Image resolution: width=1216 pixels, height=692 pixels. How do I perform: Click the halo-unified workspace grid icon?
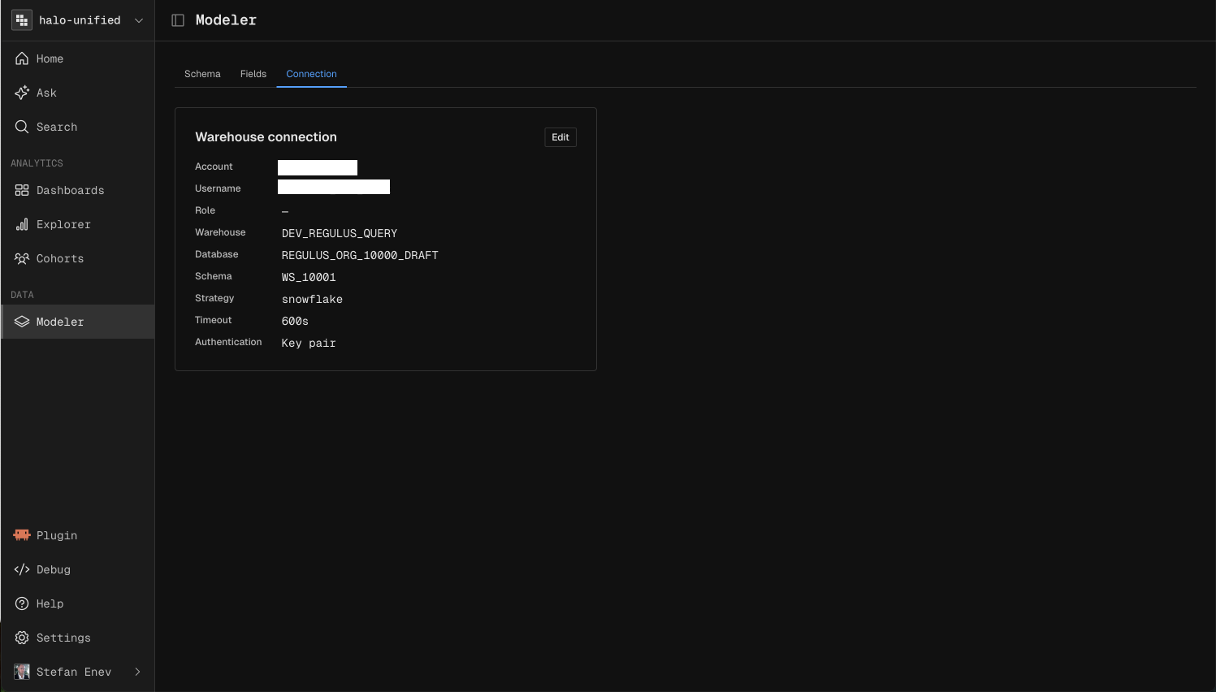(x=22, y=20)
